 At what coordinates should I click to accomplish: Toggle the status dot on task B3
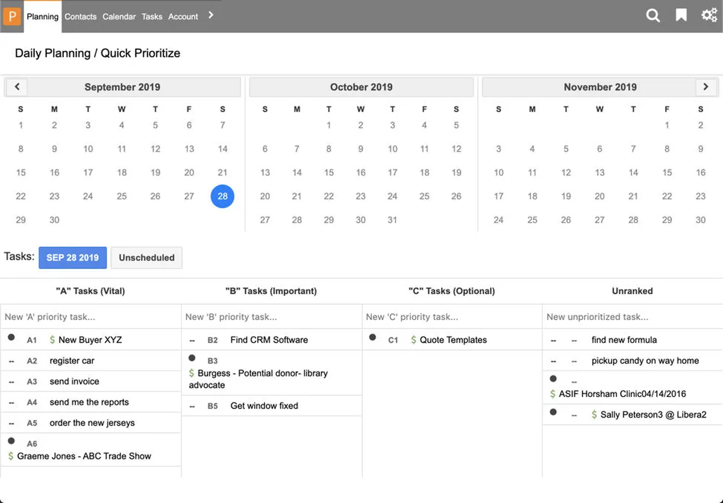tap(192, 359)
